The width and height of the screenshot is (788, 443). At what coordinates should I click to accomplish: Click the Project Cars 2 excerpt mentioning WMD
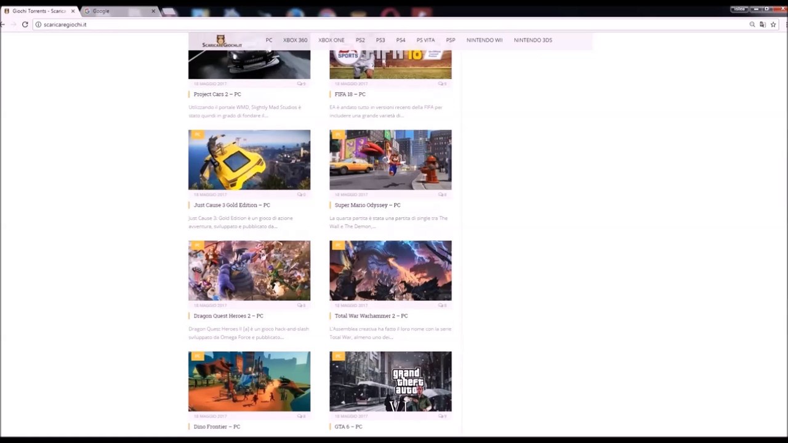click(x=245, y=111)
